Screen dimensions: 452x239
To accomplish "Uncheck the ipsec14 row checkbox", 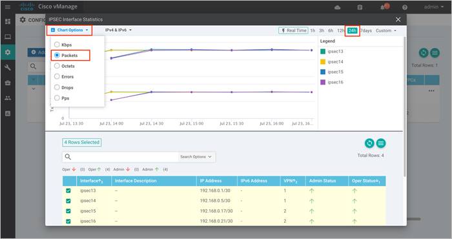I will (x=68, y=201).
